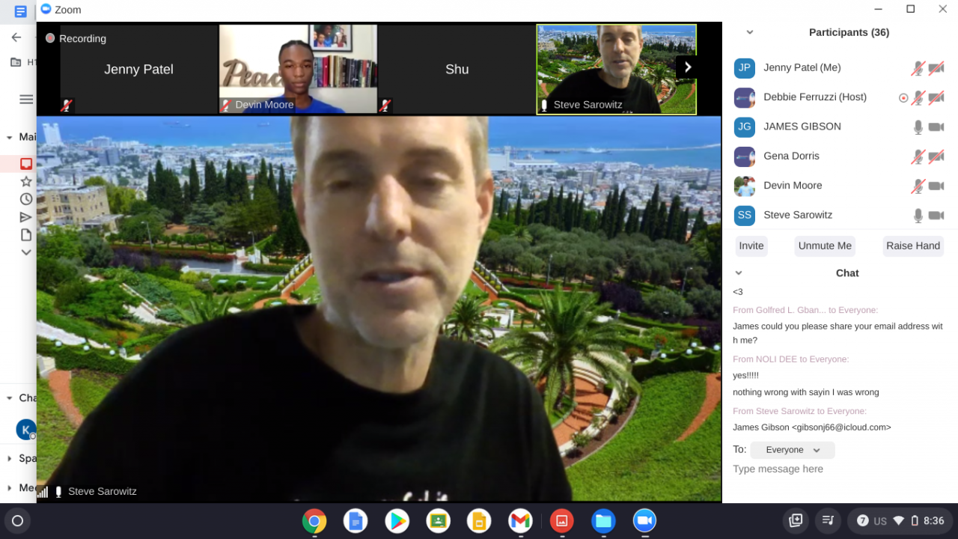Viewport: 958px width, 539px height.
Task: Click Debbie Ferruzzi's camera-off icon
Action: click(x=936, y=97)
